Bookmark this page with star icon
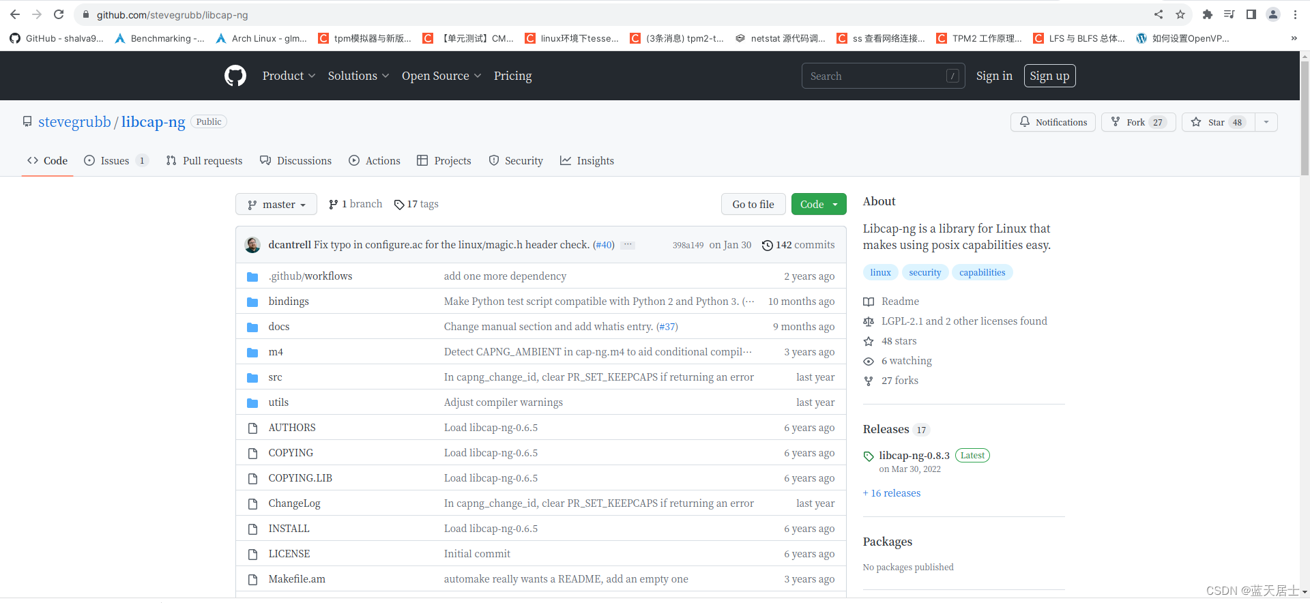The image size is (1310, 603). tap(1180, 14)
